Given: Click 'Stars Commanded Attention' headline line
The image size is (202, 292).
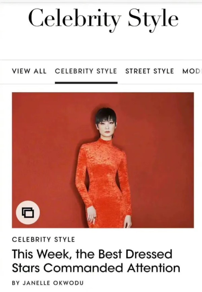Looking at the screenshot, I should 96,268.
